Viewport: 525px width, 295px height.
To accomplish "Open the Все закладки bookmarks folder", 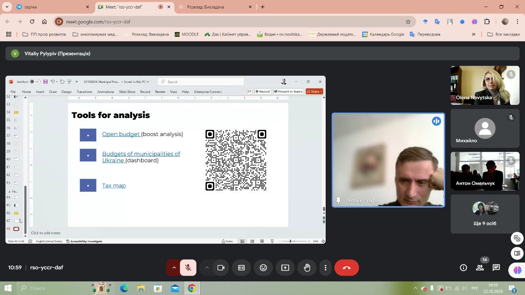I will [x=504, y=34].
